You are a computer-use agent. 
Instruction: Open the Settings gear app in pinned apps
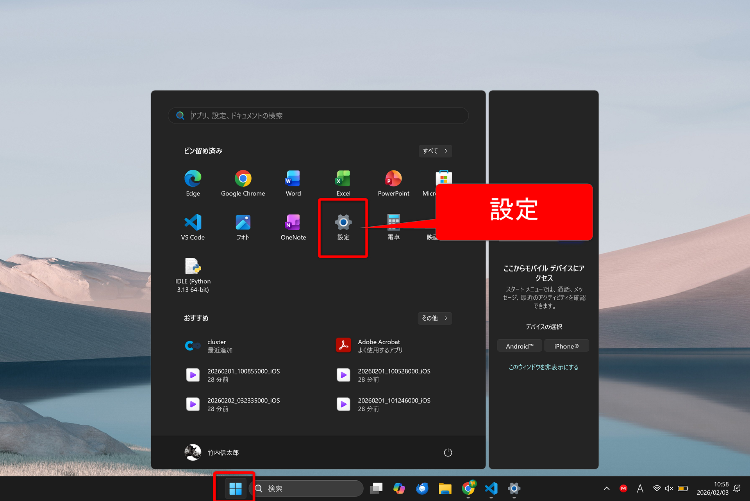(343, 227)
